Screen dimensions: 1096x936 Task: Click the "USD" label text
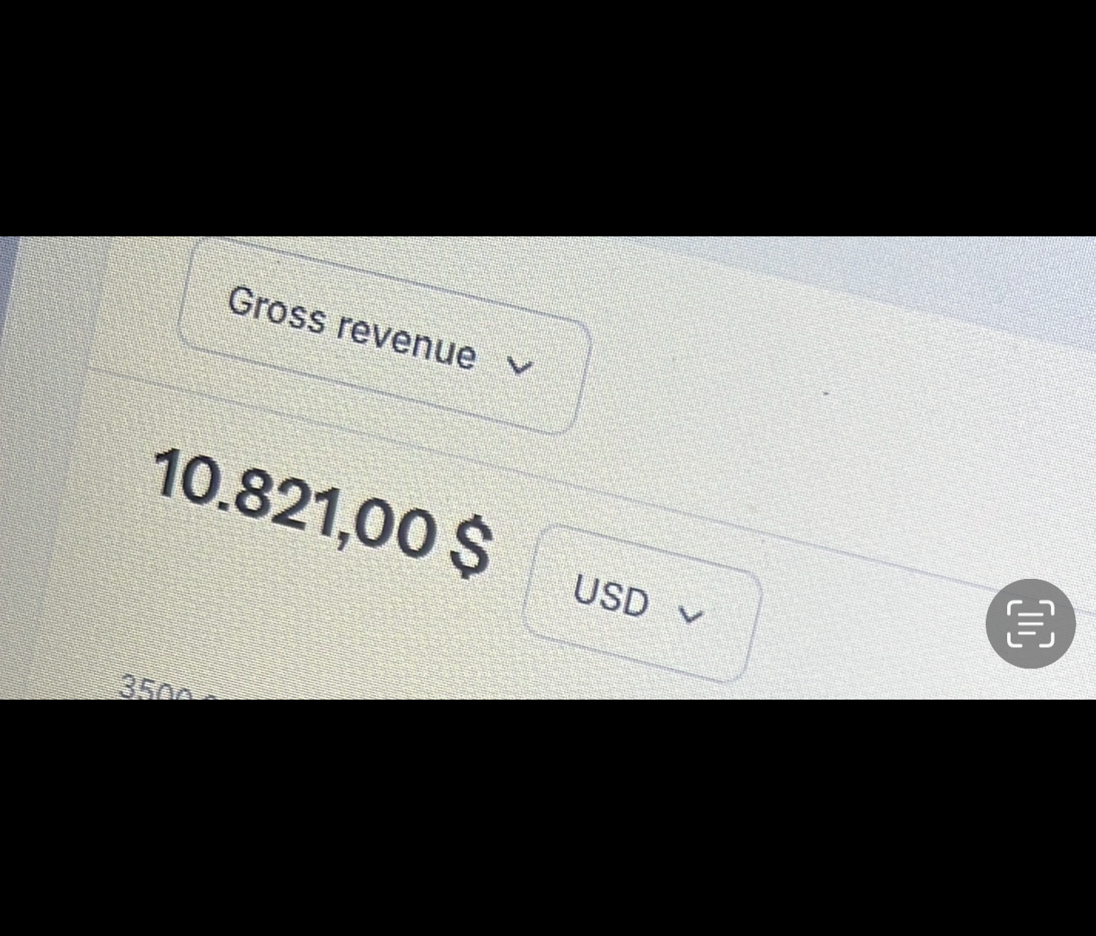[x=611, y=595]
